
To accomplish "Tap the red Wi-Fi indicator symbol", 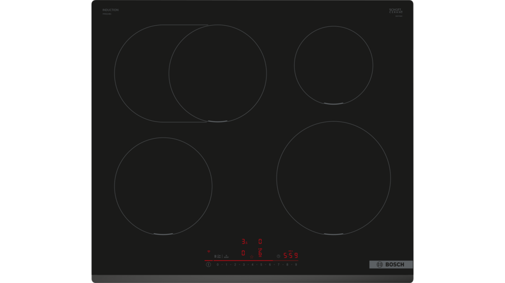I will [209, 252].
